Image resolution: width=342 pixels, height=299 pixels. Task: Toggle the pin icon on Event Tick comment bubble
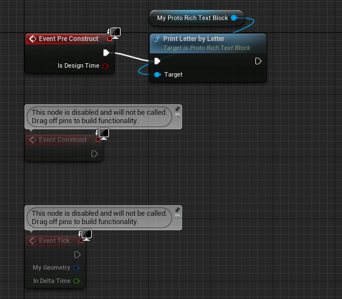[x=177, y=210]
